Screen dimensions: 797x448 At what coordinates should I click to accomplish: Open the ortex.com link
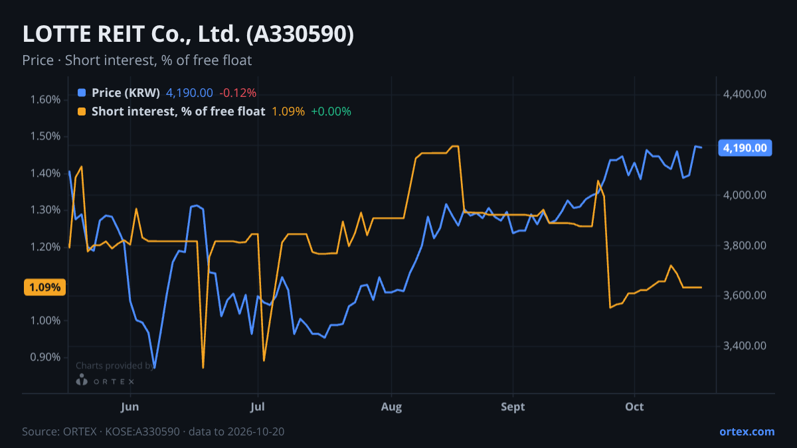coord(747,431)
